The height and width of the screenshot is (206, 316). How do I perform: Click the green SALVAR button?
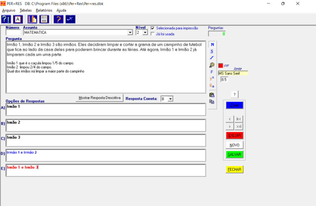tap(235, 154)
